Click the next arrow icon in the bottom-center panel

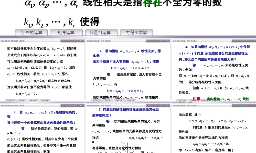pyautogui.click(x=155, y=105)
